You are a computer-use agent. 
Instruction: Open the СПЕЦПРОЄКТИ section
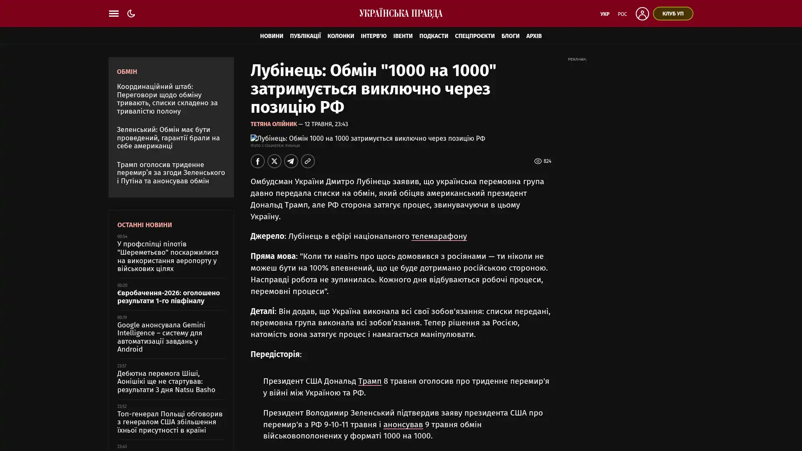click(475, 36)
